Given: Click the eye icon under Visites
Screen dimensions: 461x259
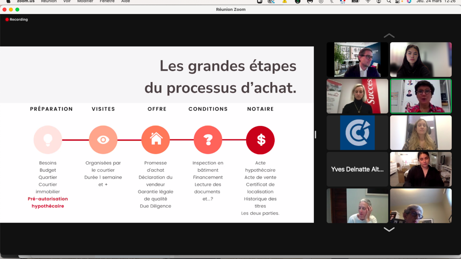Looking at the screenshot, I should click(103, 140).
